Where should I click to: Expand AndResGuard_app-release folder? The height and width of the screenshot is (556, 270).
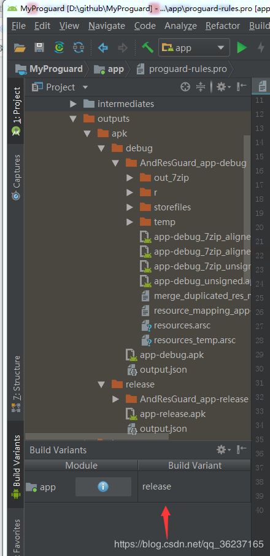pos(116,399)
